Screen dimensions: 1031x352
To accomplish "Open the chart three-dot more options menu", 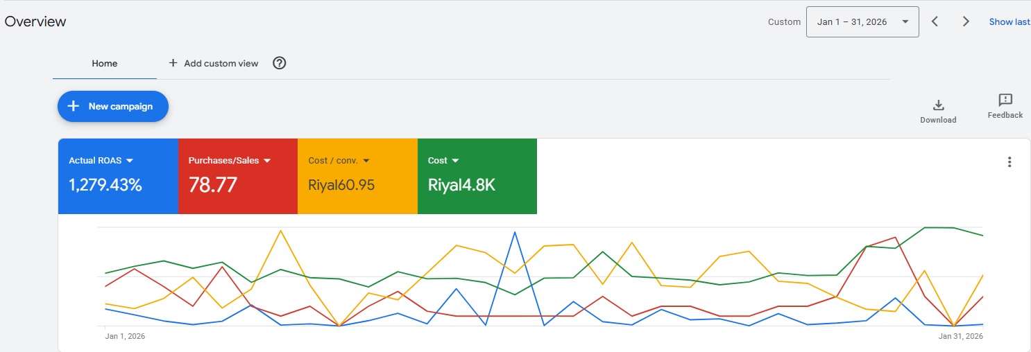I will point(1009,162).
